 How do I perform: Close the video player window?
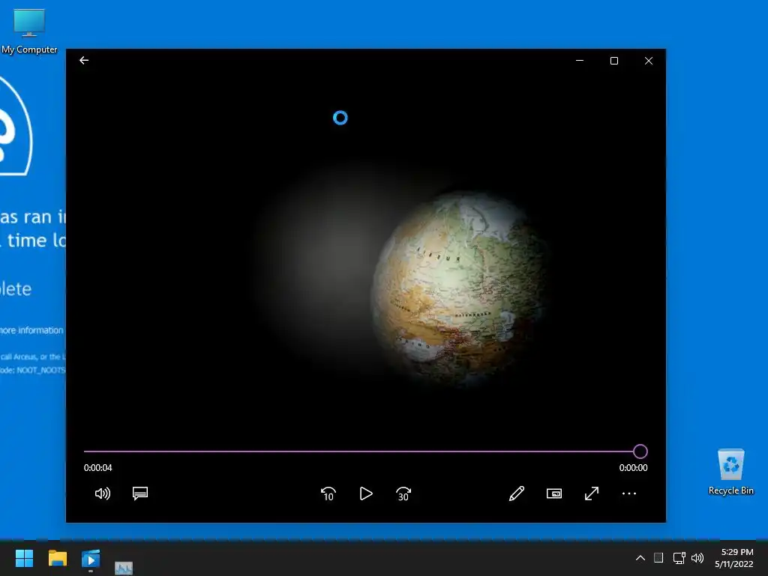649,61
